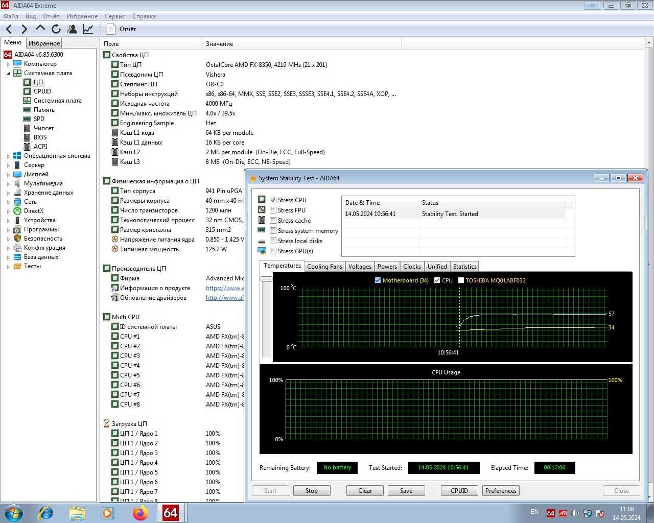Click the AIDA64 taskbar button
Screen dimensions: 654x523
171,513
